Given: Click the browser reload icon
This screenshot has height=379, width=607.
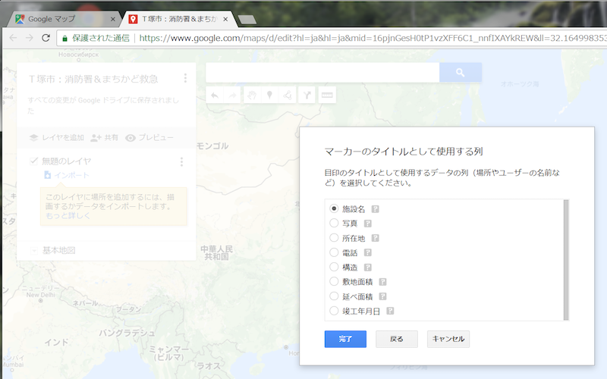Looking at the screenshot, I should [46, 38].
